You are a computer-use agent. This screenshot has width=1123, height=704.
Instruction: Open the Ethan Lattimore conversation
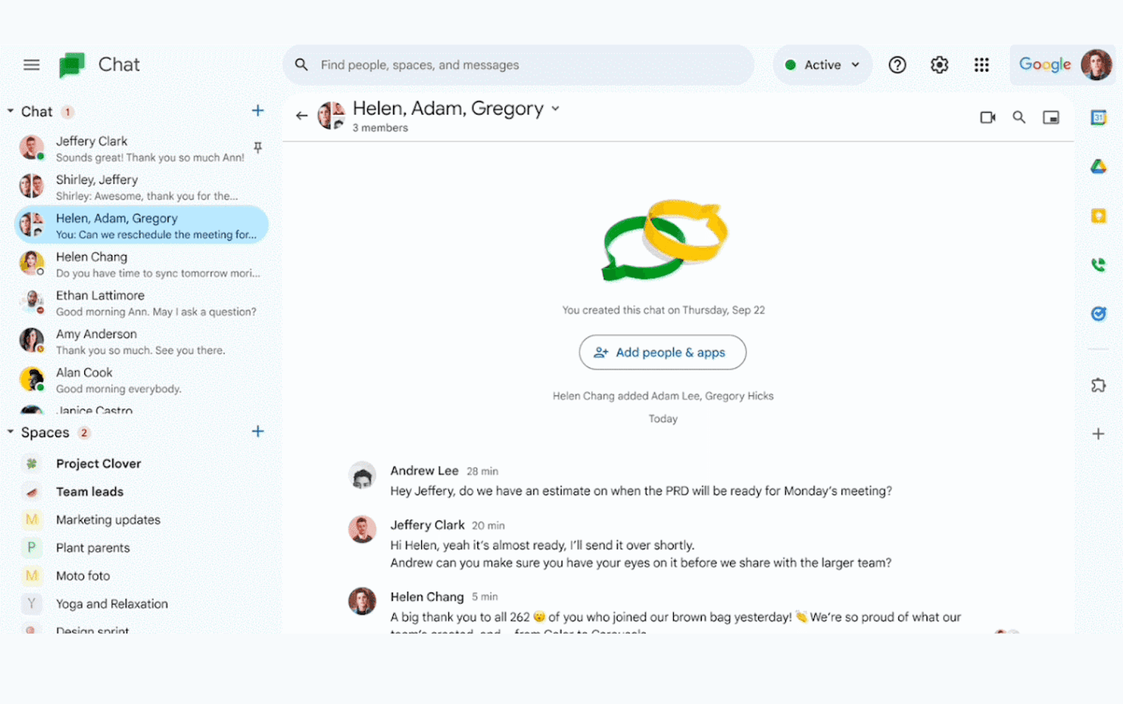click(x=141, y=302)
